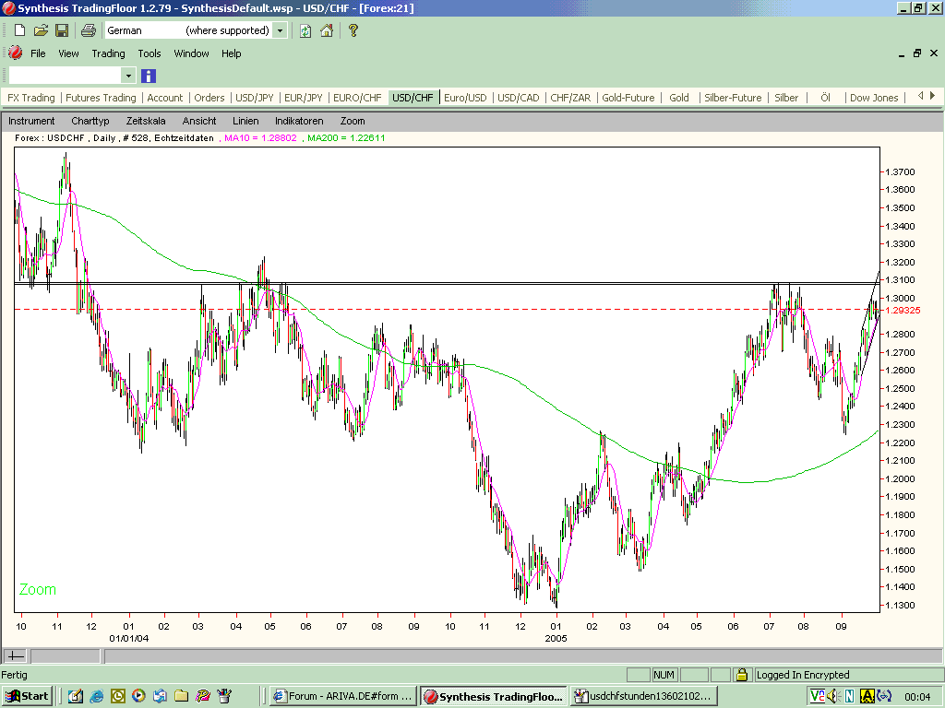Click the red Synthesis logo beside File
Screen dimensions: 945x708
15,53
